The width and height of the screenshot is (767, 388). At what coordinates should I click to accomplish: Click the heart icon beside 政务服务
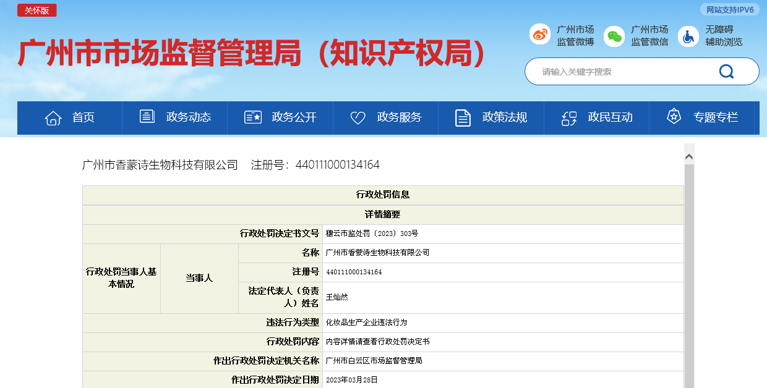[358, 117]
